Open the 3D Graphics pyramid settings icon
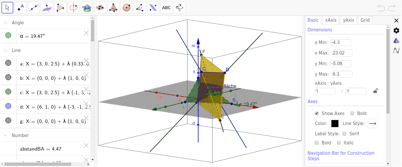The height and width of the screenshot is (167, 402). point(396,41)
